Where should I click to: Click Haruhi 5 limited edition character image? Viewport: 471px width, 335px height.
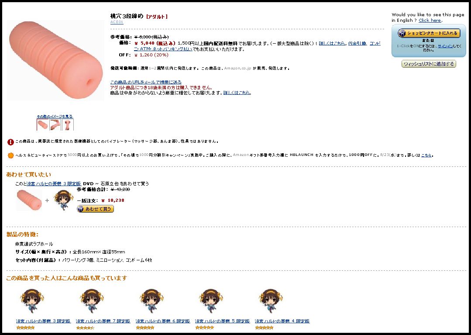tap(211, 301)
